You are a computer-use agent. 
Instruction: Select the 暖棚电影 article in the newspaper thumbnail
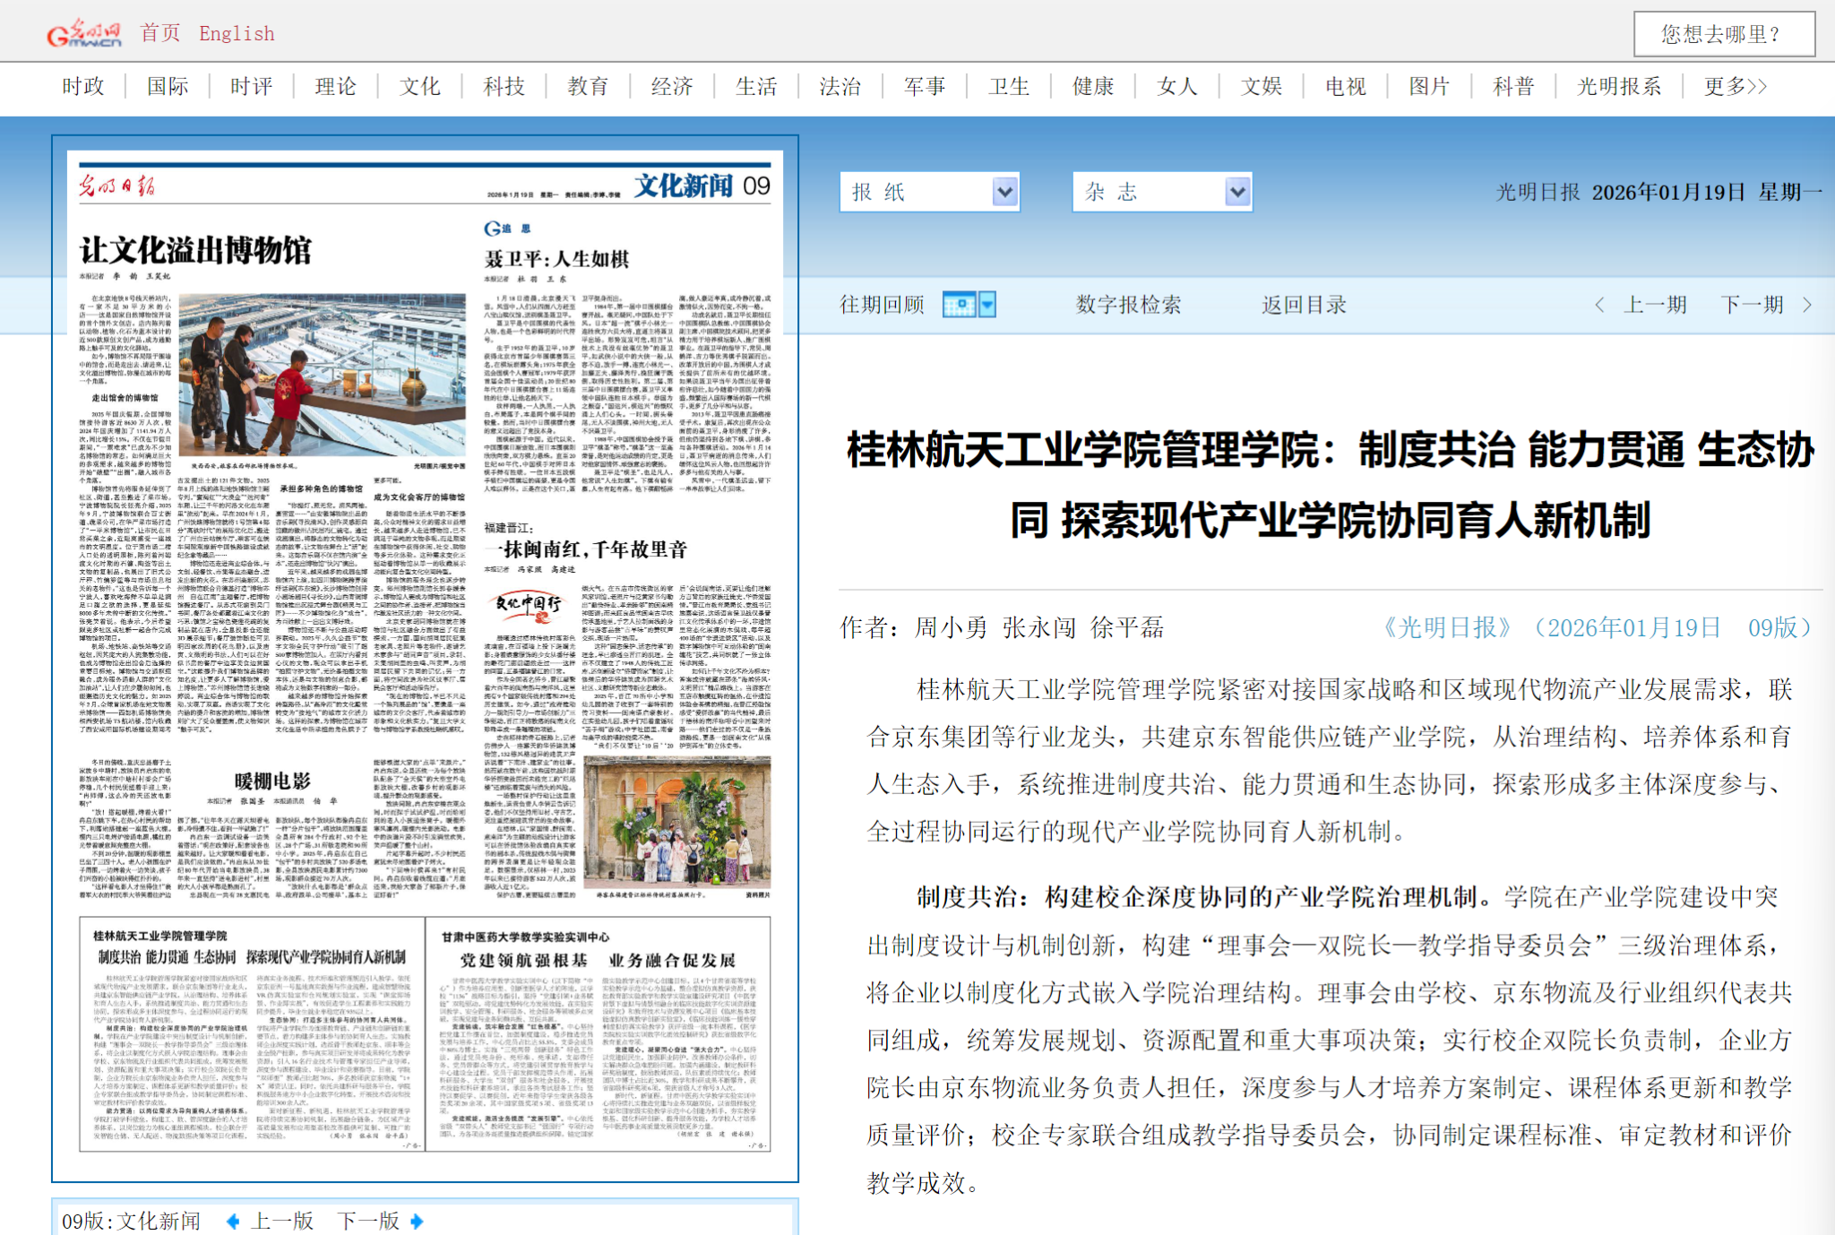coord(272,780)
